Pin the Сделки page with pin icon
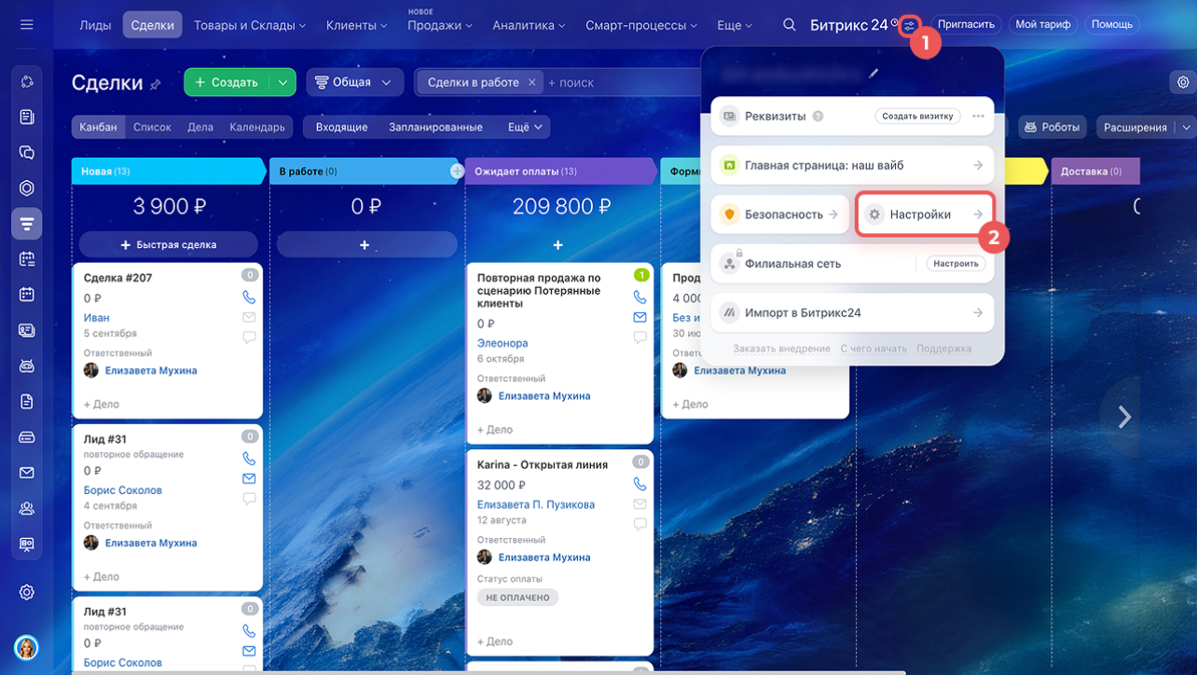Screen dimensions: 1197x675 156,84
